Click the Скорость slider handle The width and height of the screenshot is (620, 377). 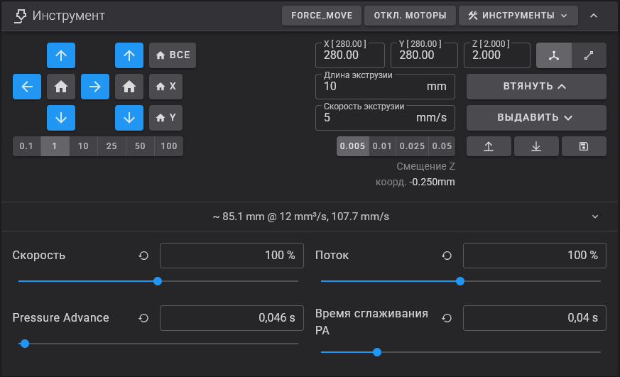pos(158,281)
